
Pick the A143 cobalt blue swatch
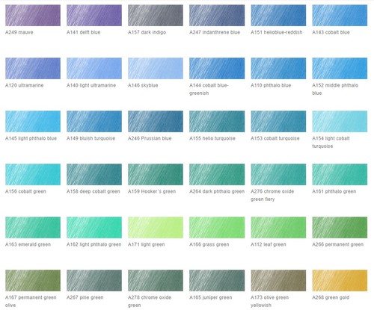click(x=340, y=15)
